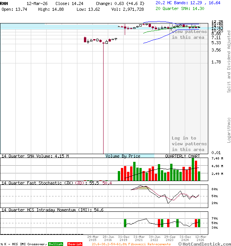Click the 31-Mar 2021 date axis label
Viewport: 231px width, 246px height.
139,238
